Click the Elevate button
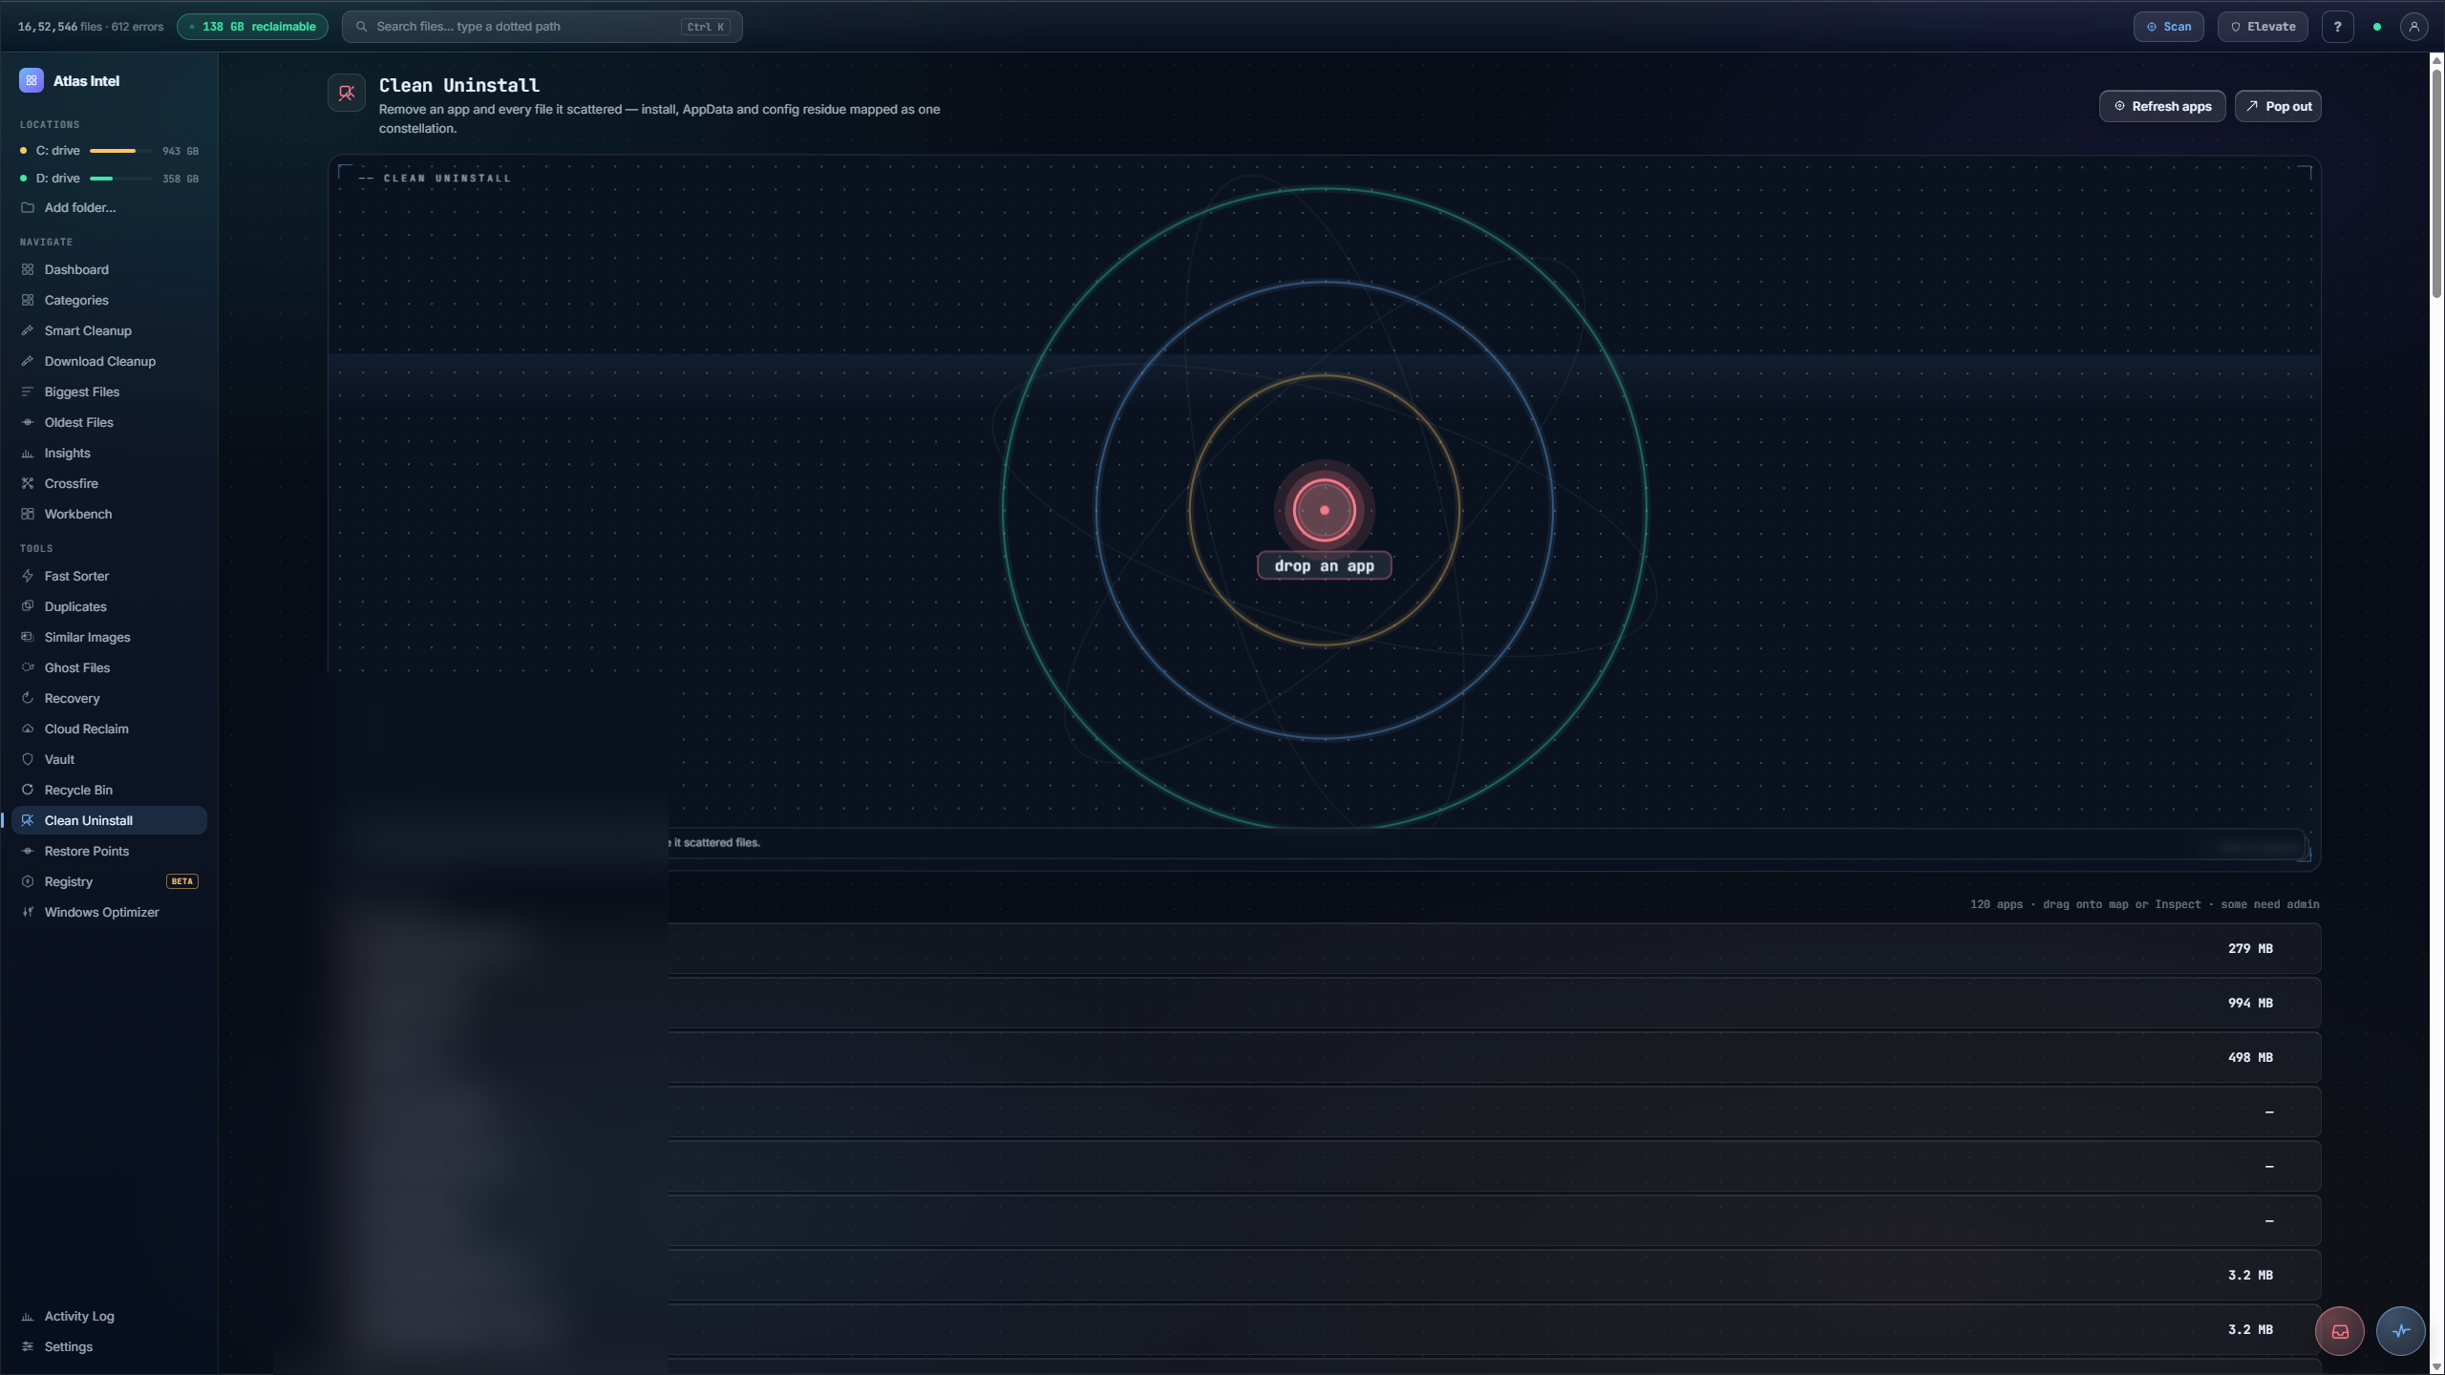2445x1375 pixels. tap(2263, 27)
